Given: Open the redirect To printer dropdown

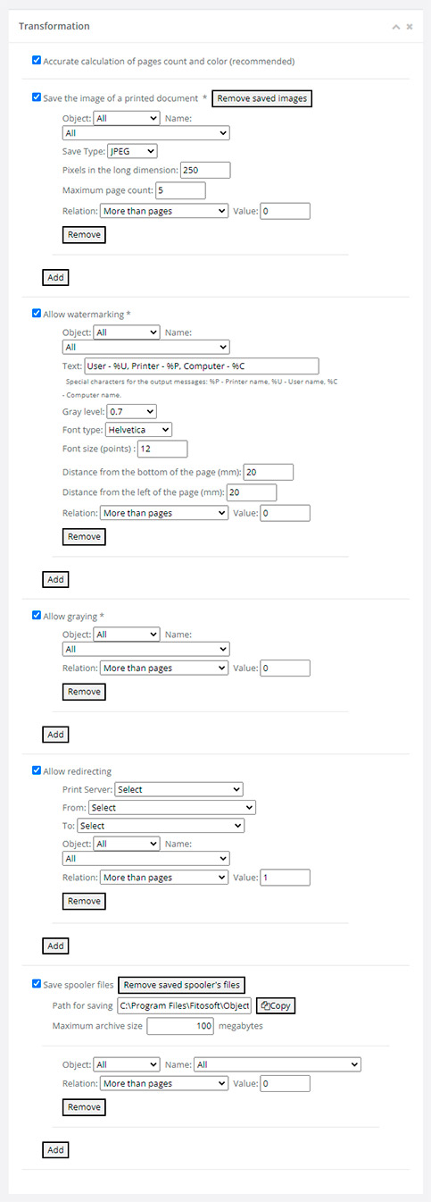Looking at the screenshot, I should [x=161, y=827].
